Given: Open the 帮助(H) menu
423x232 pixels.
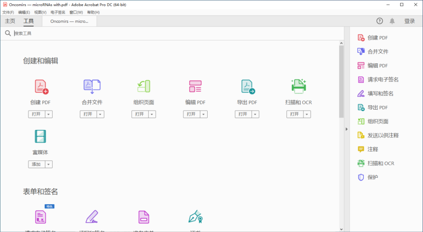Looking at the screenshot, I should click(93, 13).
